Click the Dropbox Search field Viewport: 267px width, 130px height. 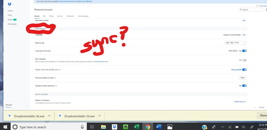click(251, 10)
